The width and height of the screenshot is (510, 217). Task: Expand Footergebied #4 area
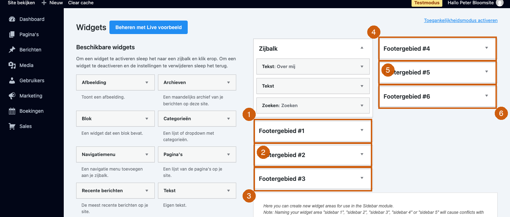[x=487, y=48]
